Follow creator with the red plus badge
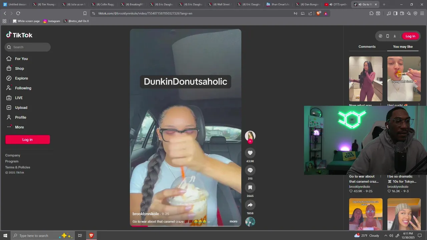Viewport: 427px width, 240px height. click(250, 141)
